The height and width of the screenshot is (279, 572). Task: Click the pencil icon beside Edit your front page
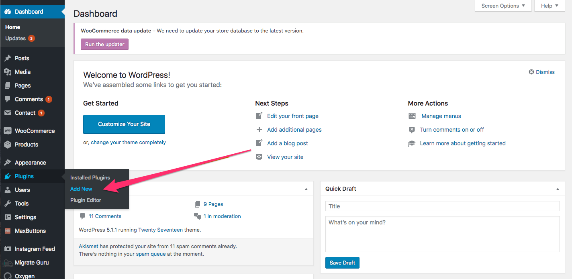tap(259, 116)
